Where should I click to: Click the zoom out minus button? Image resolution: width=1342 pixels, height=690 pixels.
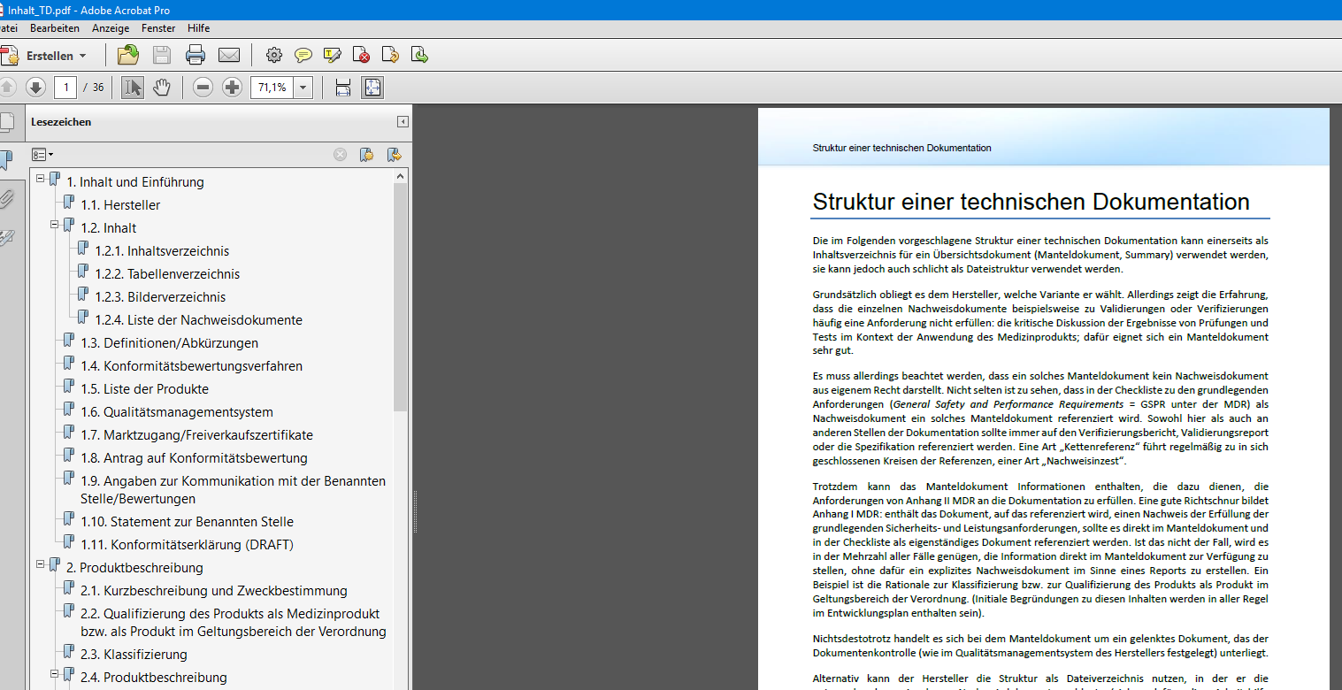point(203,88)
